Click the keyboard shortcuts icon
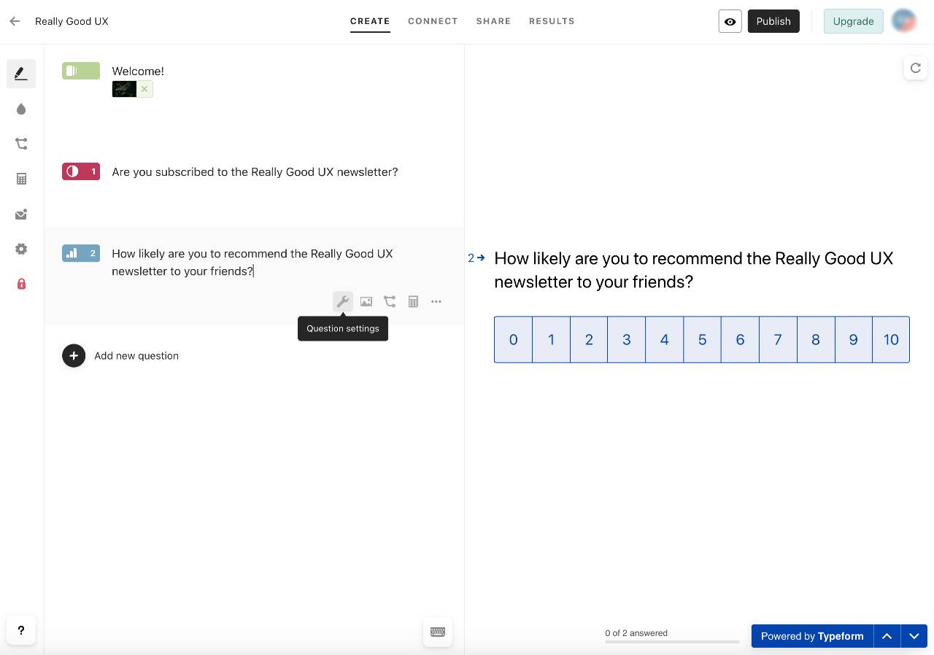 [438, 632]
